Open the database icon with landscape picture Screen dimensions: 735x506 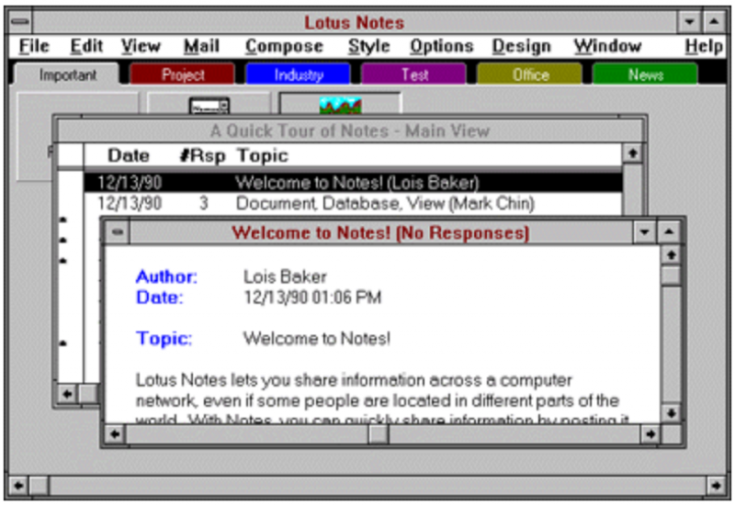pos(340,105)
